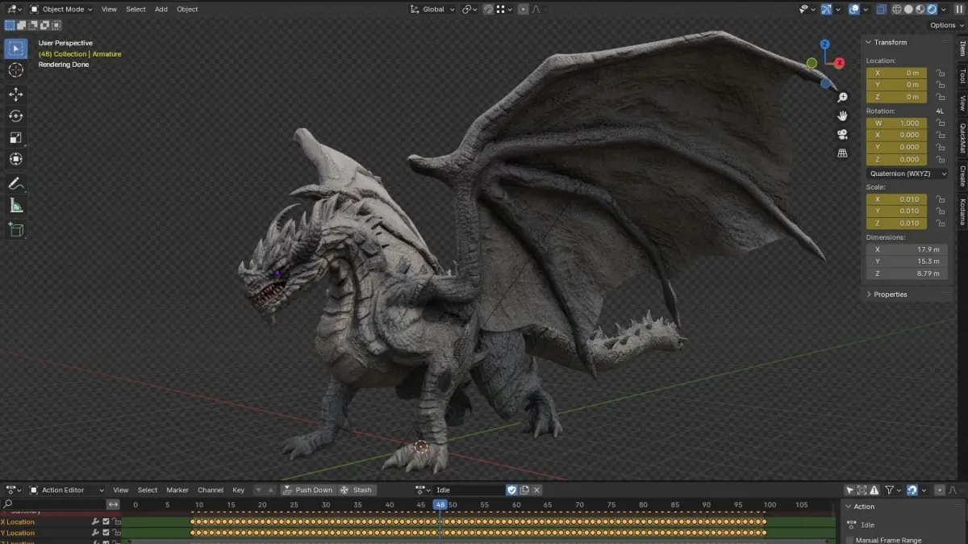This screenshot has height=544, width=968.
Task: Switch to the QuickMat sidebar tab
Action: 962,139
